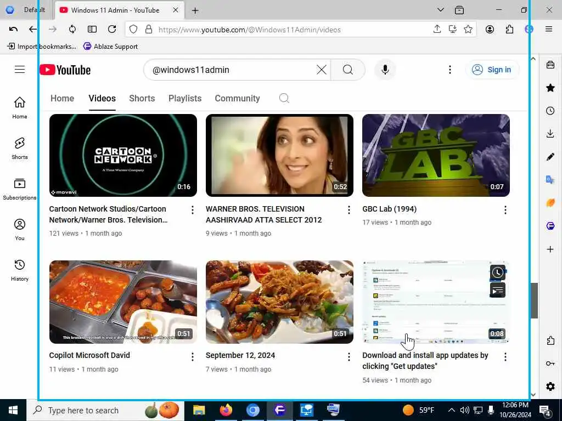Open action menu for Copilot Microsoft David

click(x=193, y=356)
